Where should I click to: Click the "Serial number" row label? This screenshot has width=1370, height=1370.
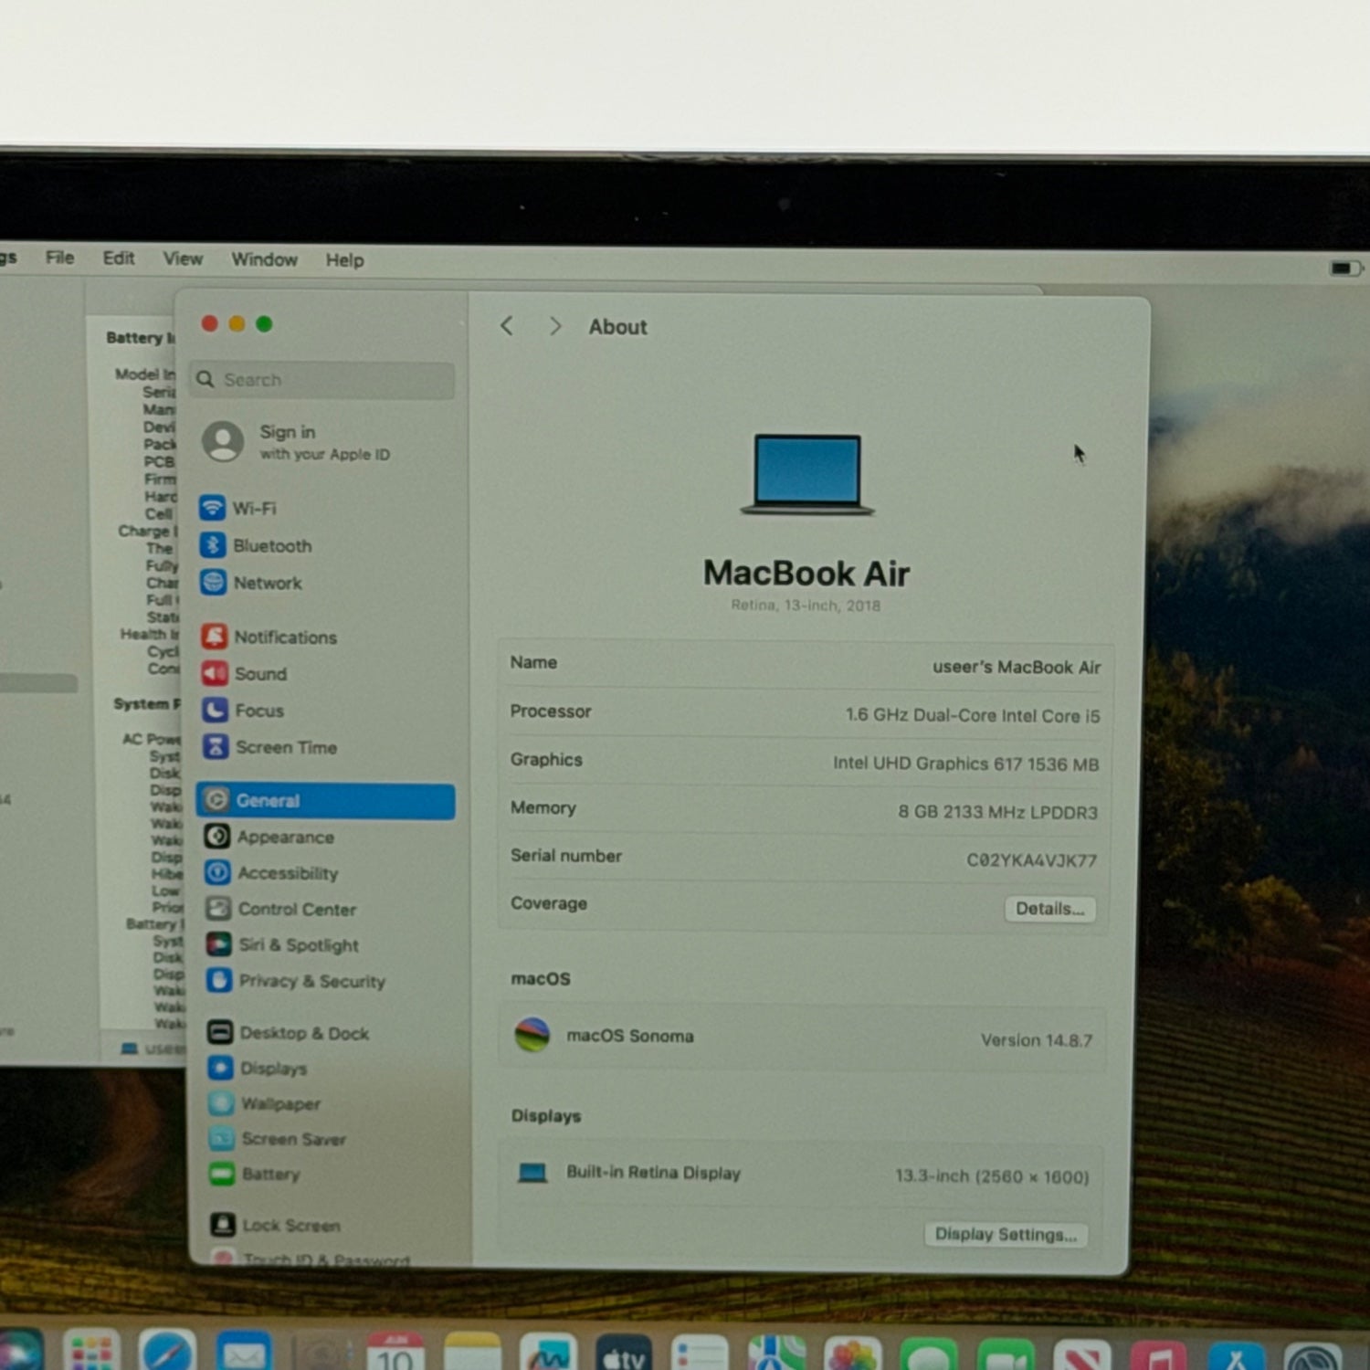566,856
